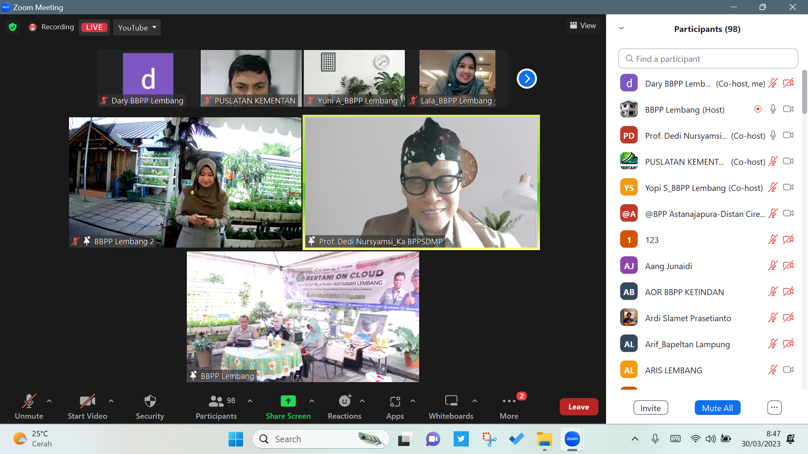The image size is (808, 454).
Task: Open the Security shield icon
Action: pyautogui.click(x=150, y=401)
